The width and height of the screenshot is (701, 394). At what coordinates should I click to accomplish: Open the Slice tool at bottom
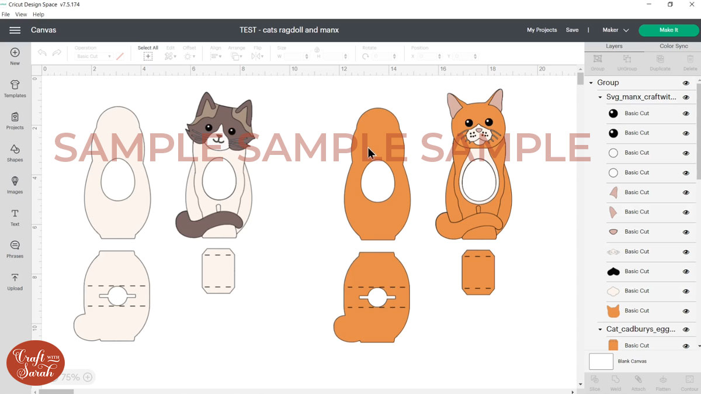click(x=594, y=383)
